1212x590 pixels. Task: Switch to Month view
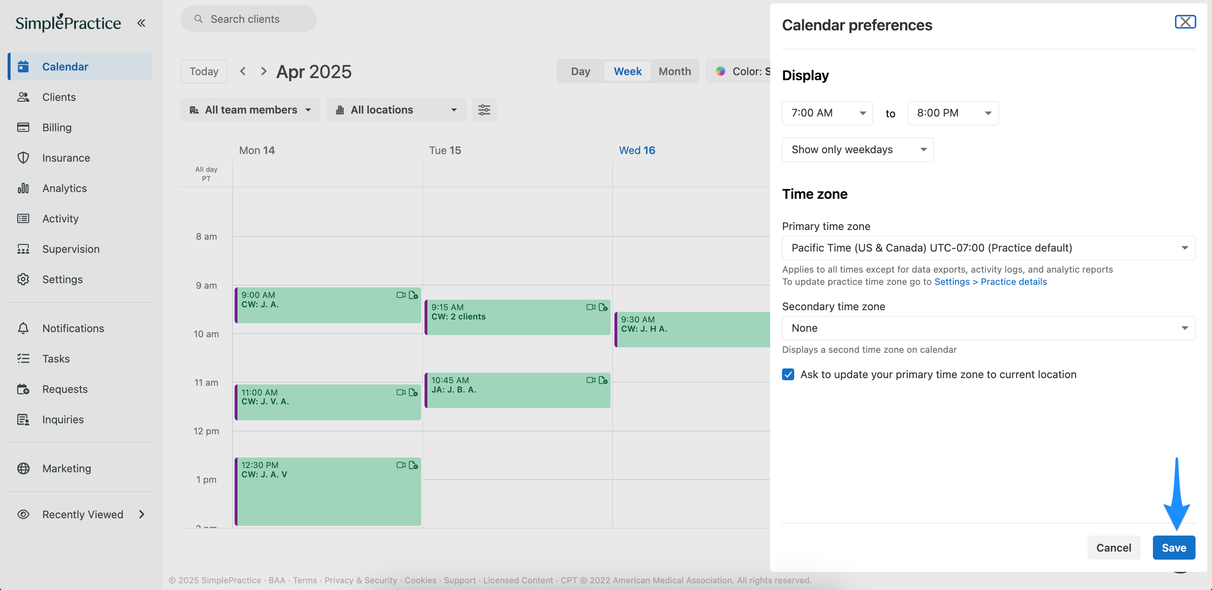674,71
